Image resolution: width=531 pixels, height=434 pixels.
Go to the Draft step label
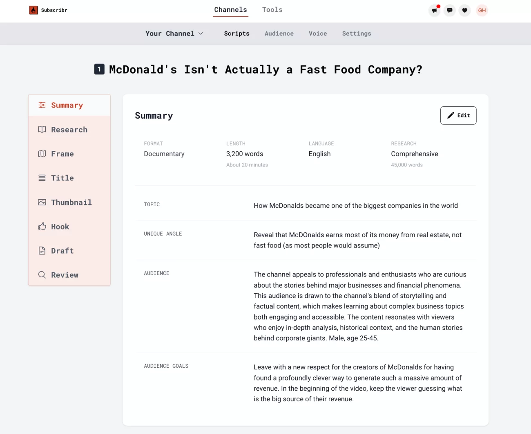point(62,251)
